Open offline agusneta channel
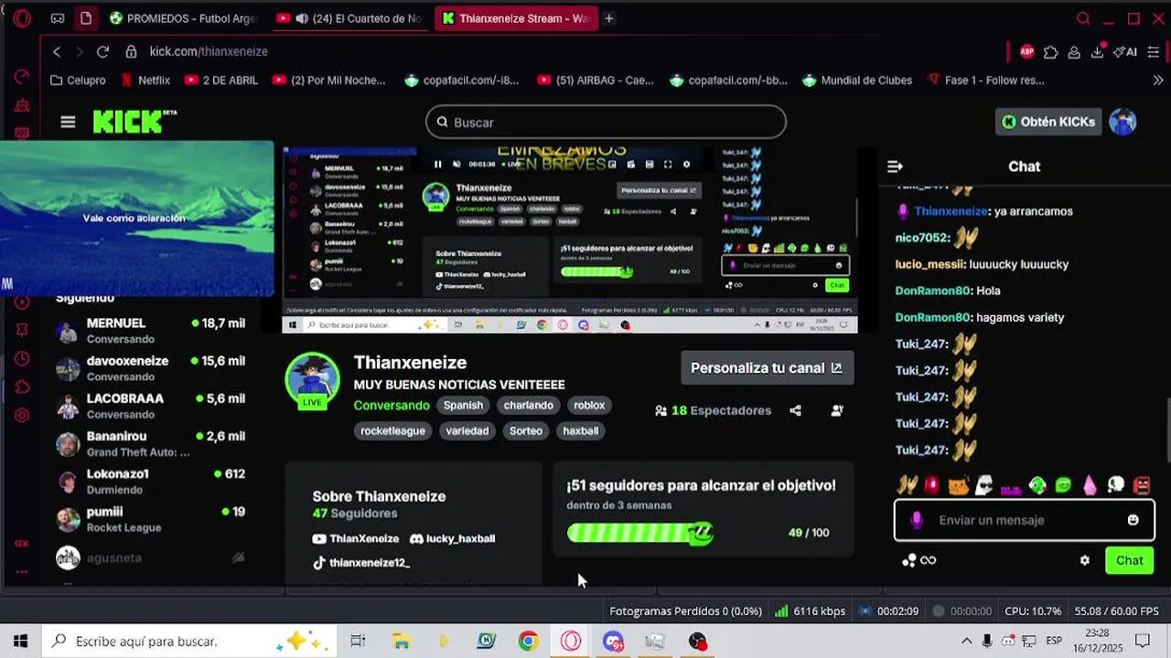 (152, 557)
